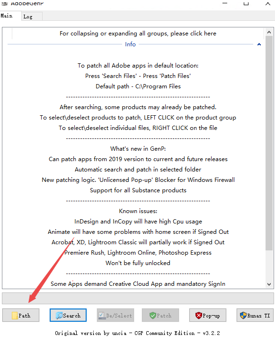275x343 pixels.
Task: Click the scrollbar up arrow
Action: tap(269, 33)
